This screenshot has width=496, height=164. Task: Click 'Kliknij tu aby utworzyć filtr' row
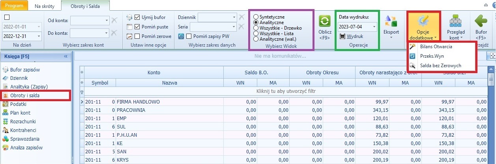[x=287, y=91]
